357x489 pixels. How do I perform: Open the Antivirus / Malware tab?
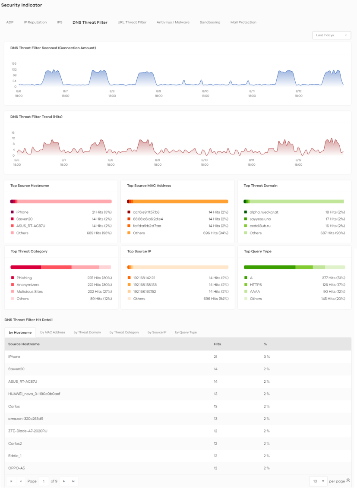click(x=173, y=22)
